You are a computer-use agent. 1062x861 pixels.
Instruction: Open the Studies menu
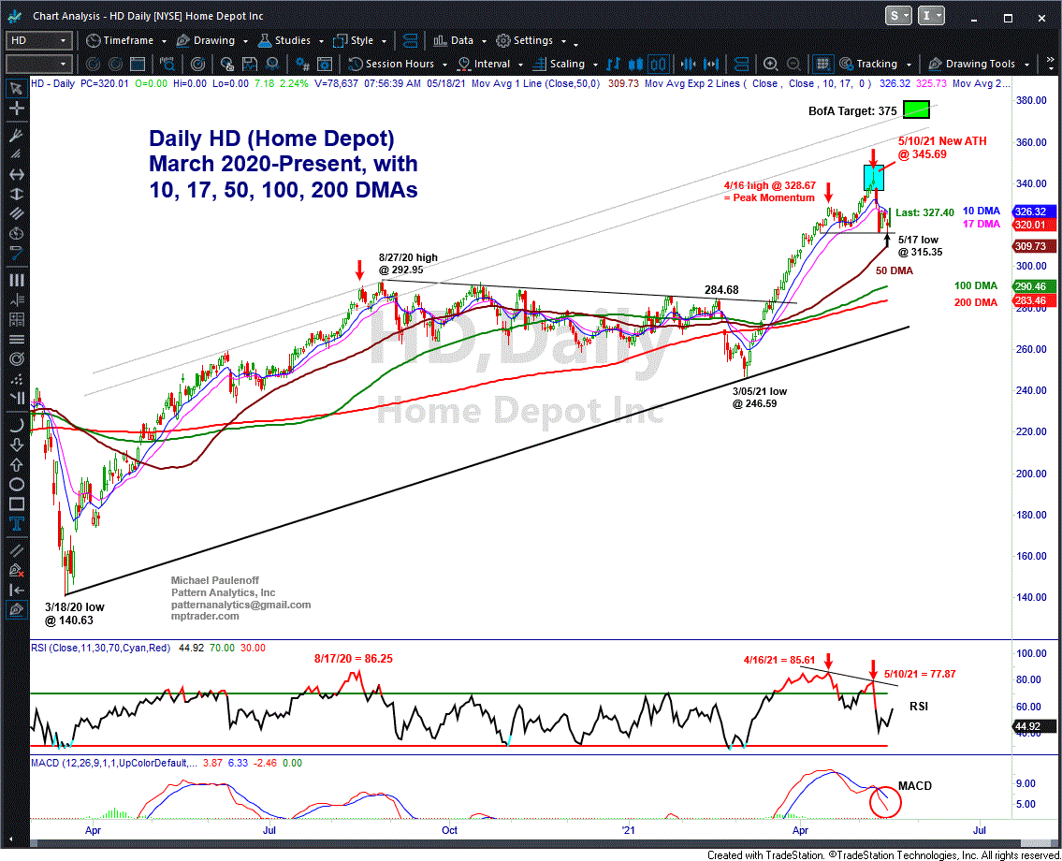[x=291, y=40]
